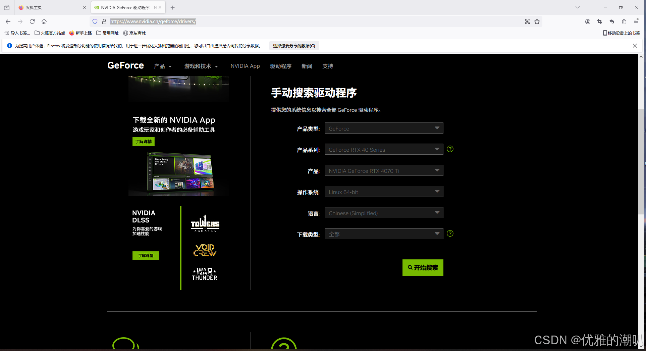Open the tracking protection shield icon
The width and height of the screenshot is (646, 351).
pos(95,21)
